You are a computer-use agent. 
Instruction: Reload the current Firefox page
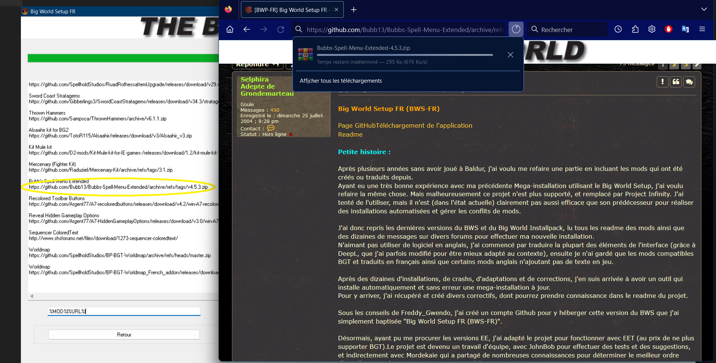point(281,29)
